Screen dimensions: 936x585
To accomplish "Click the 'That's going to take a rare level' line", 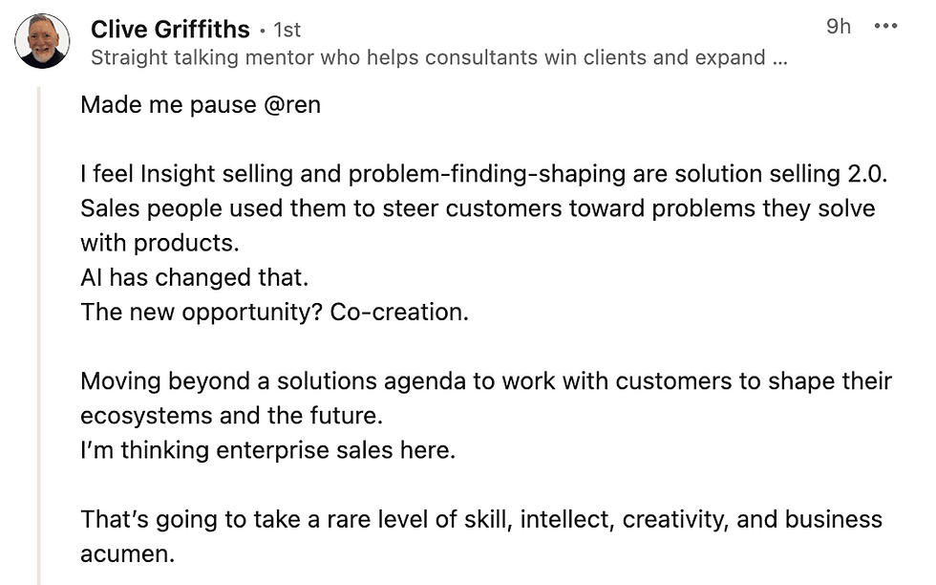I will [x=481, y=519].
